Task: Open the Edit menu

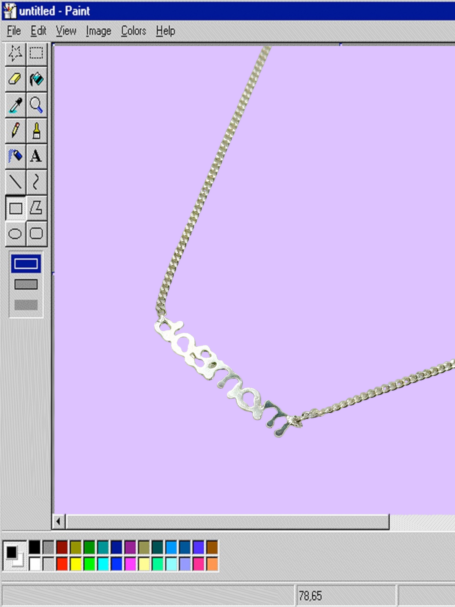Action: click(38, 31)
